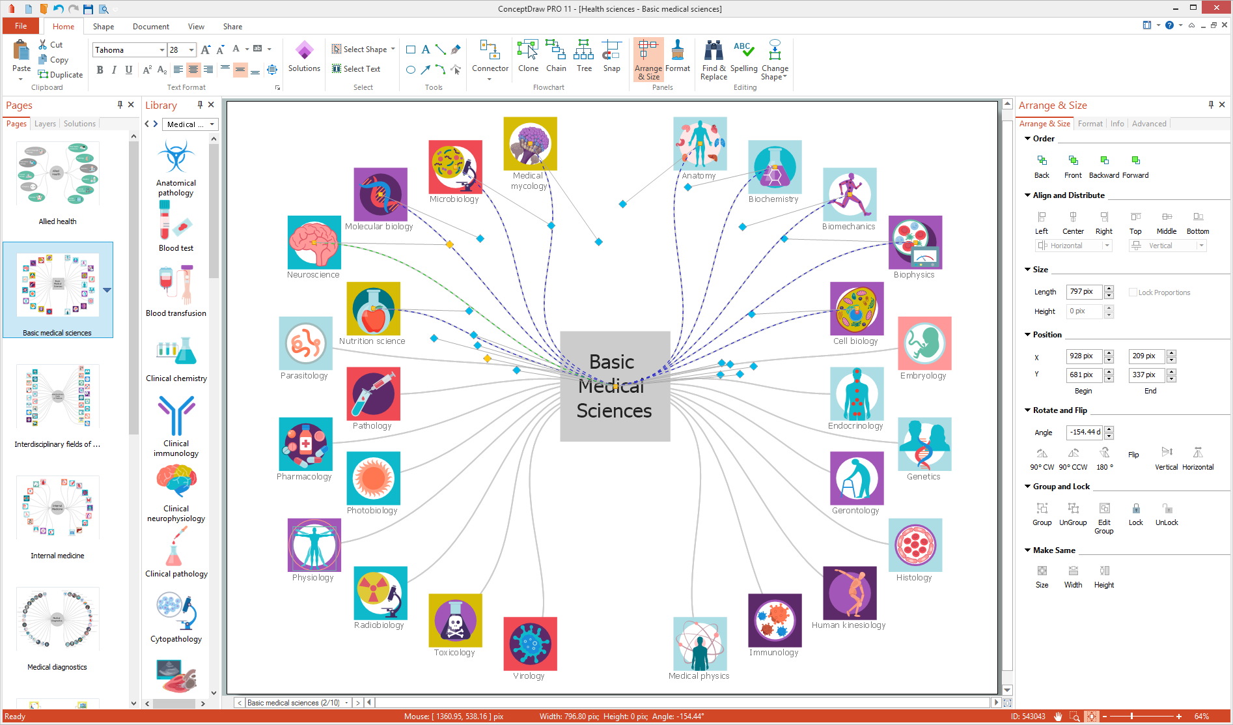This screenshot has width=1233, height=725.
Task: Switch to the Document ribbon tab
Action: pos(151,27)
